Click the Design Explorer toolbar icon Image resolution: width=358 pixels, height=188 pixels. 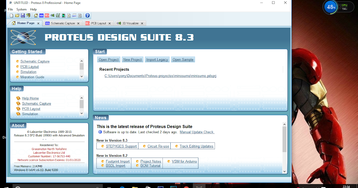coord(64,16)
